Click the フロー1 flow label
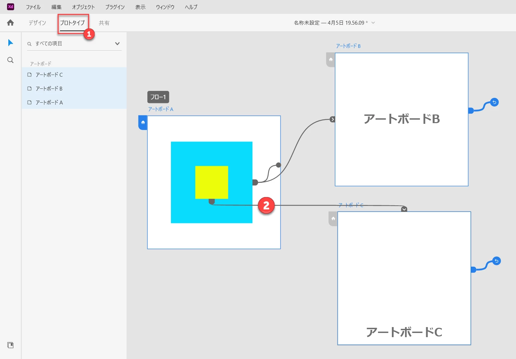Viewport: 516px width, 359px height. click(158, 97)
